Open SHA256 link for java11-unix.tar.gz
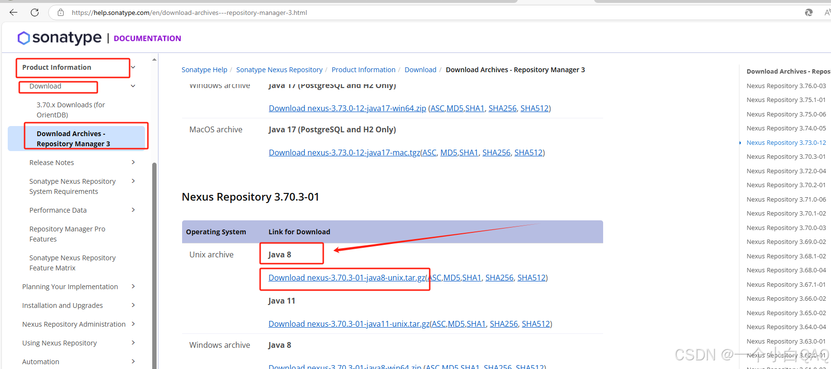Screen dimensions: 831x369 504,324
